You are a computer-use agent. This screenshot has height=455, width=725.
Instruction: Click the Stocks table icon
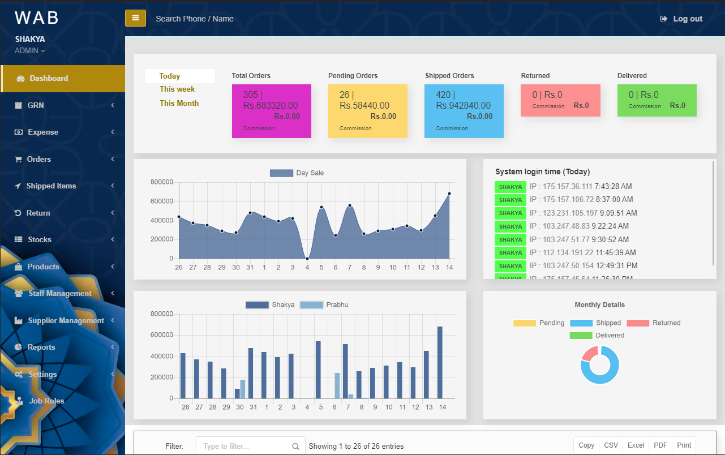pos(19,240)
